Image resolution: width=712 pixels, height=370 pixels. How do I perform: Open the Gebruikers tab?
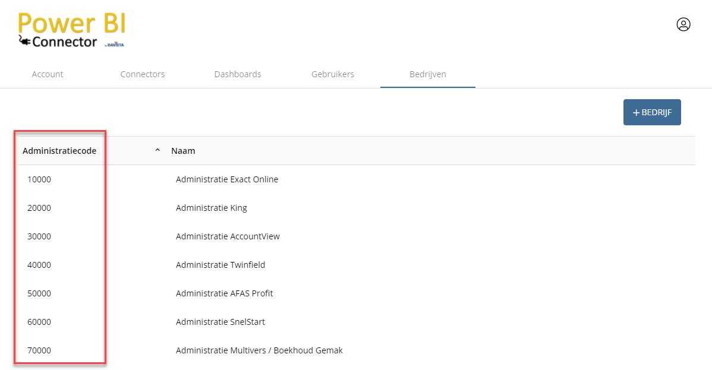click(333, 74)
